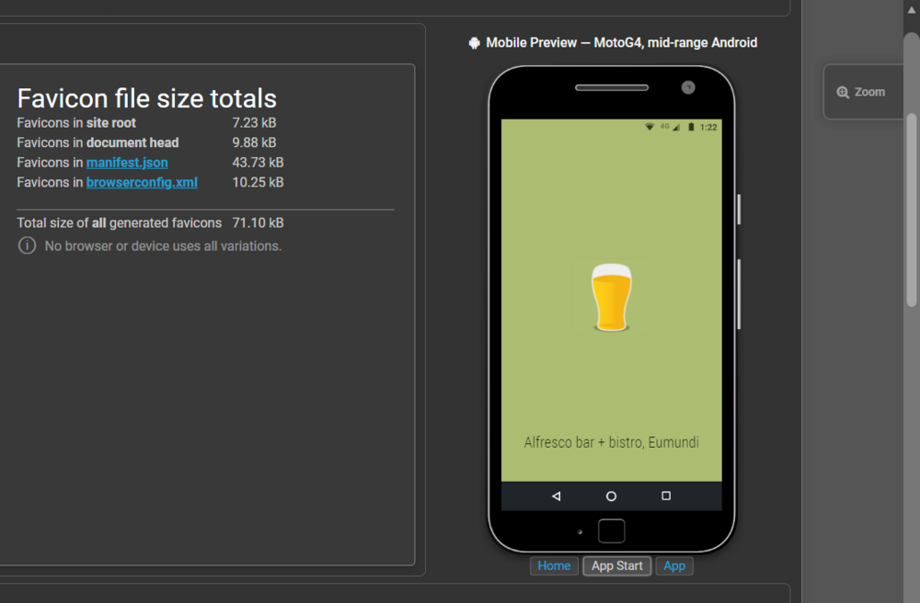
Task: Click the info icon beside the browser note
Action: 28,245
